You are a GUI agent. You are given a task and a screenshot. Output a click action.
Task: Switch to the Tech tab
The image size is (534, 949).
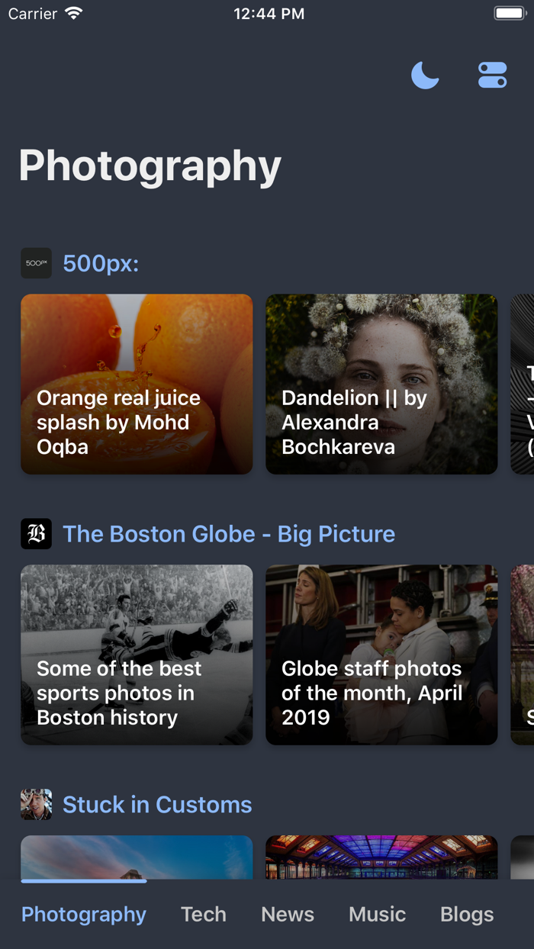(203, 914)
